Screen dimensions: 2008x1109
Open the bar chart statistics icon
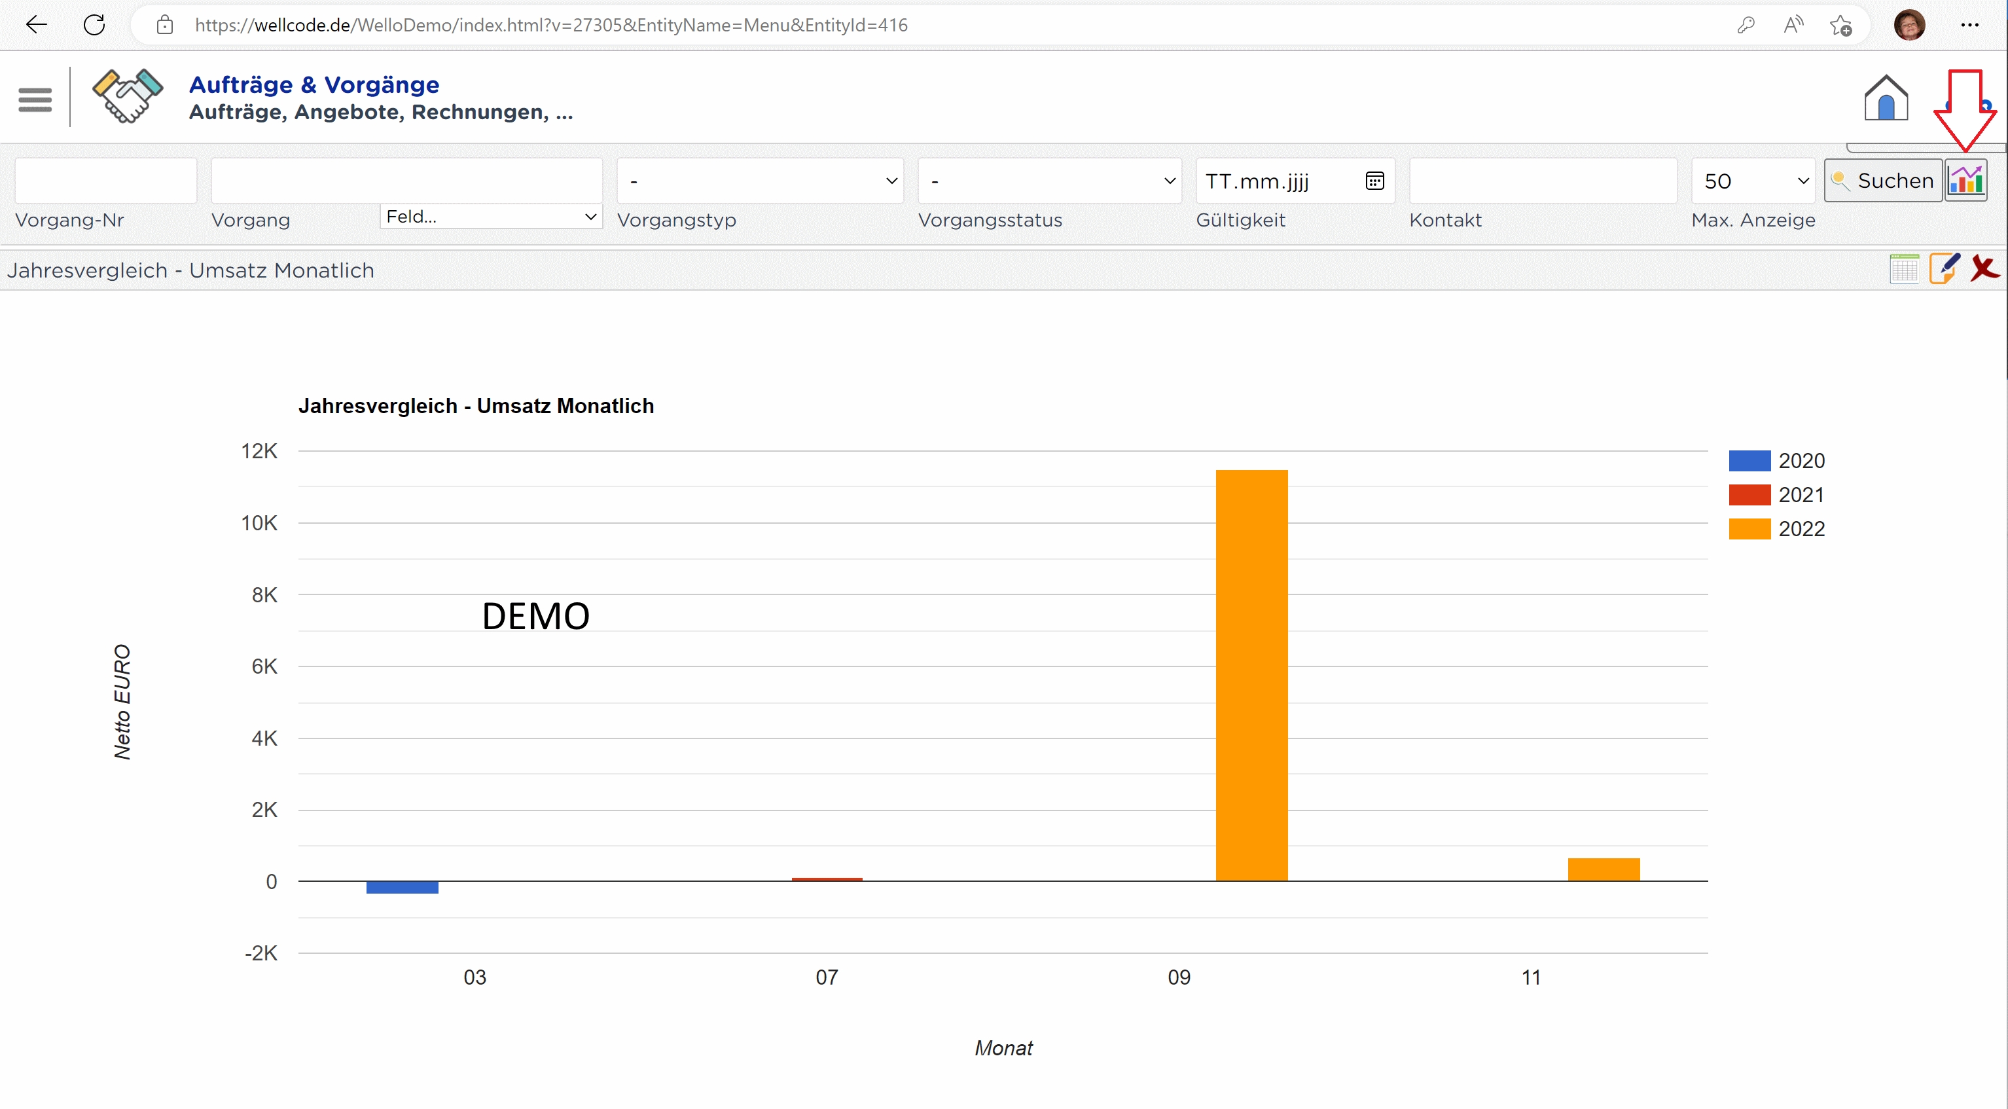click(1965, 181)
